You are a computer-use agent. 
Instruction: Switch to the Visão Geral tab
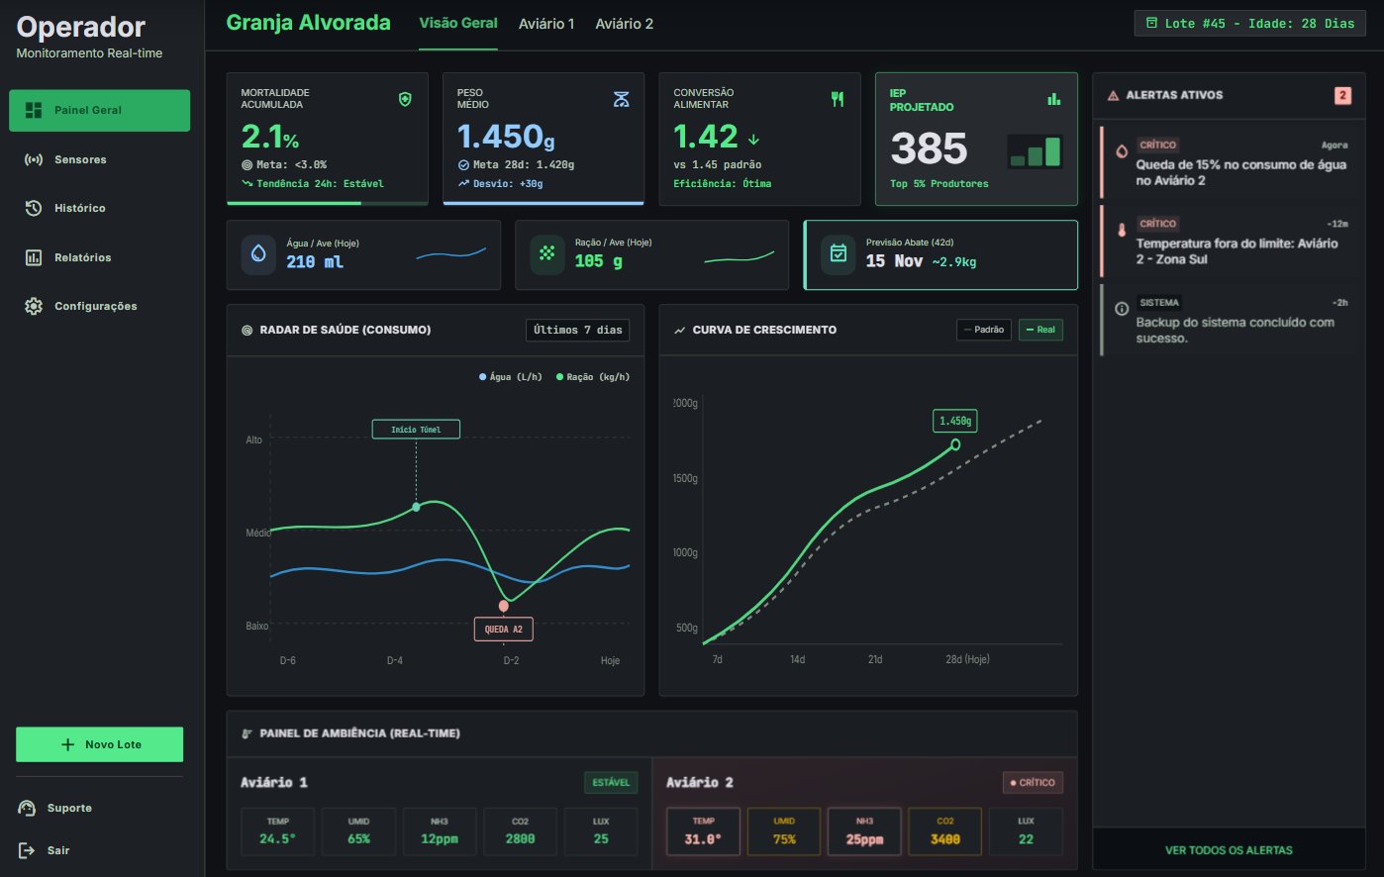point(458,24)
